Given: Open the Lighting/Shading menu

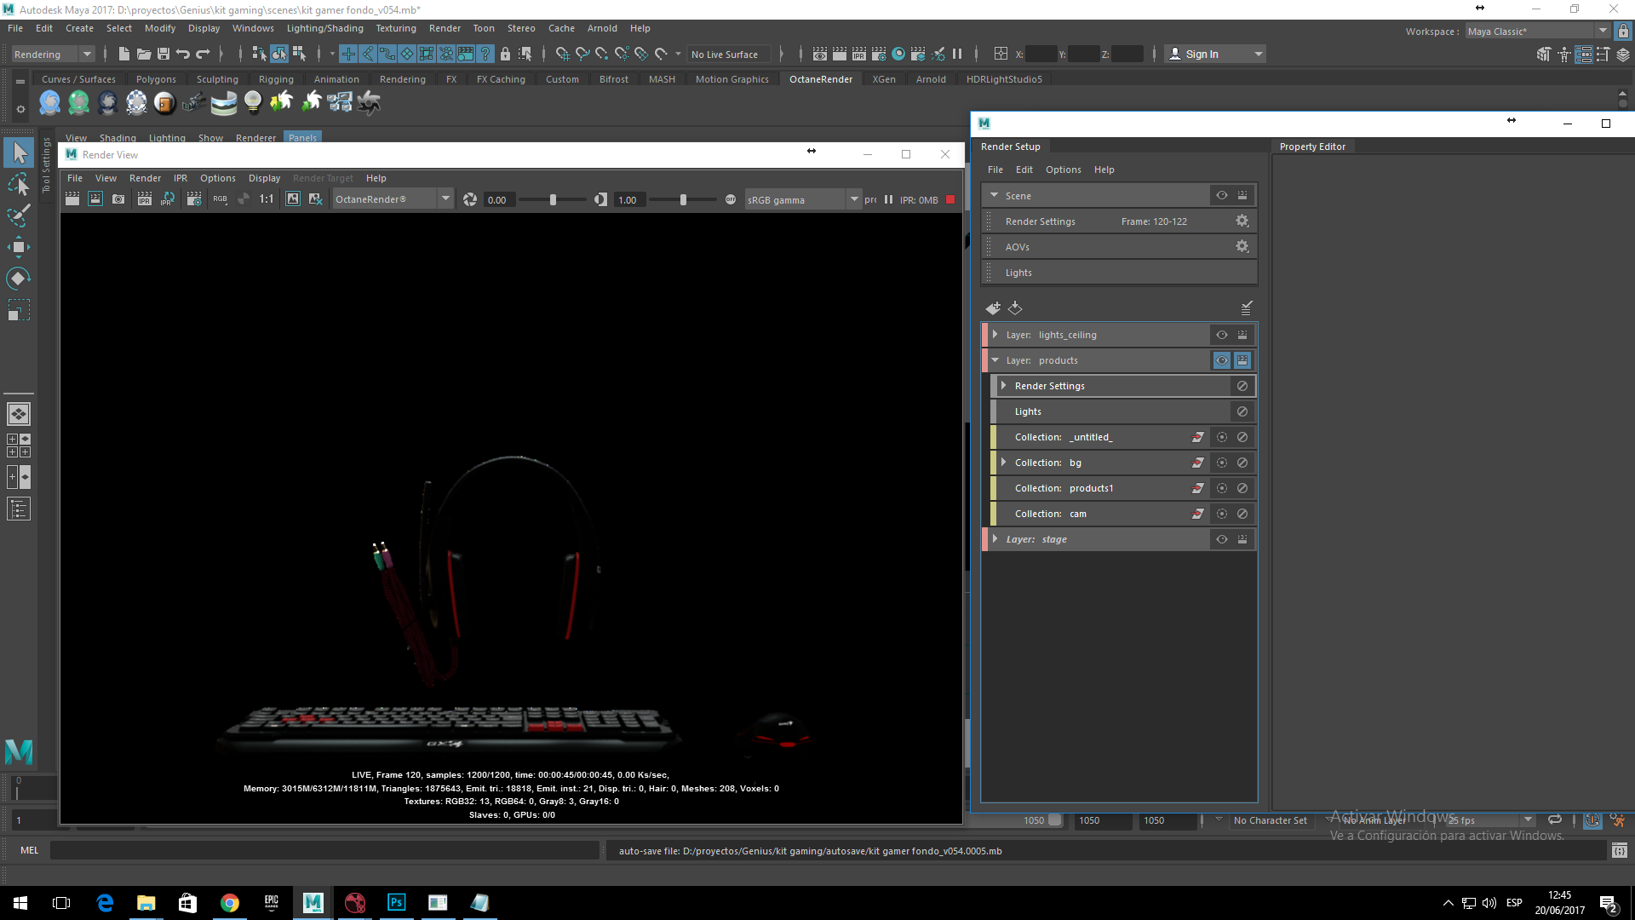Looking at the screenshot, I should pyautogui.click(x=324, y=28).
